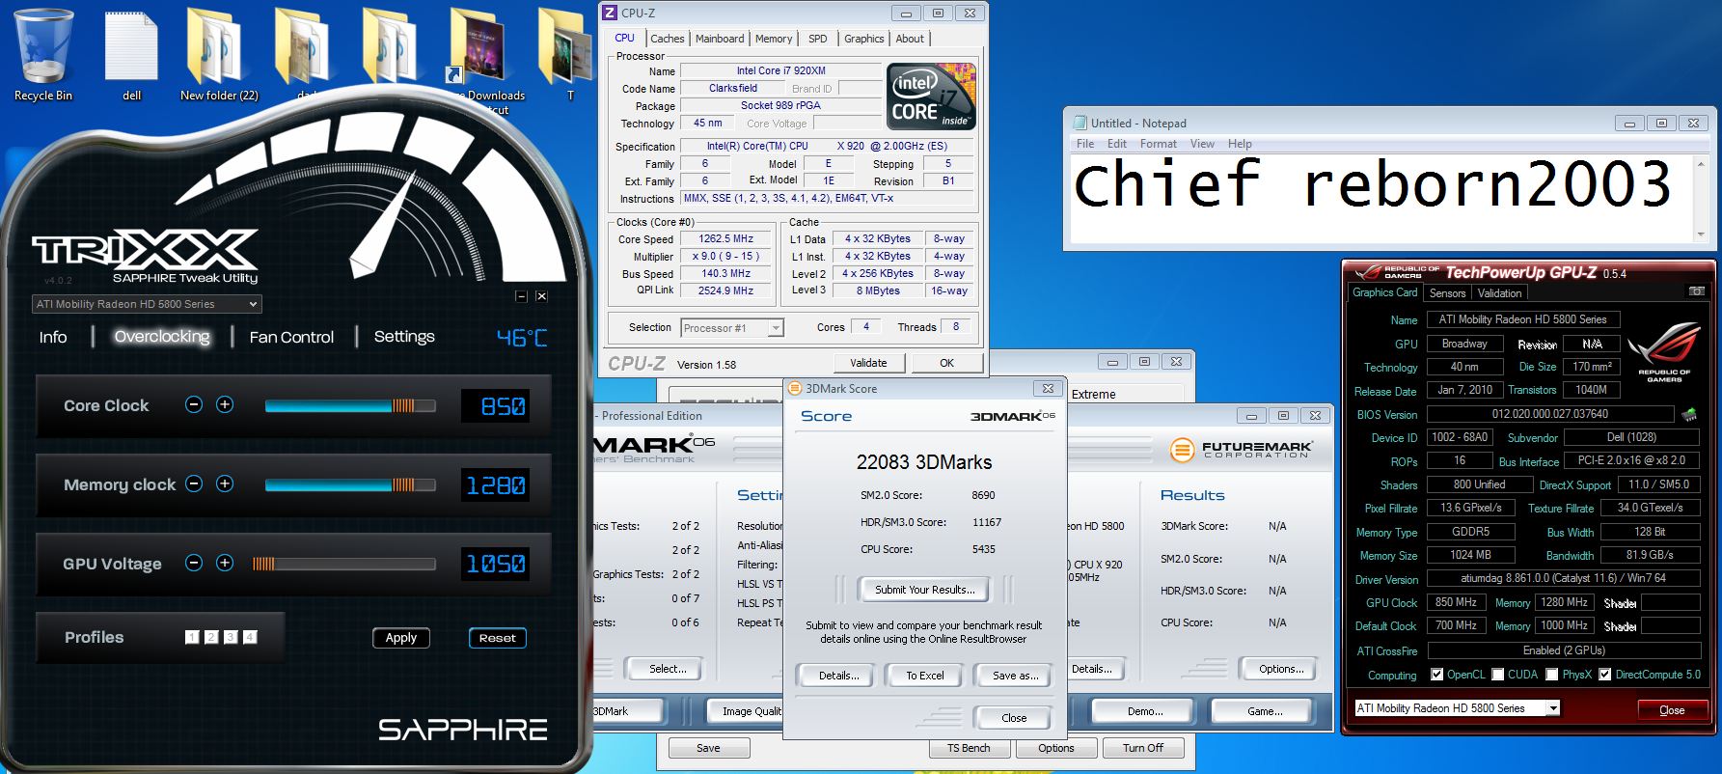Close the TRIXX utility with its X icon

coord(541,296)
